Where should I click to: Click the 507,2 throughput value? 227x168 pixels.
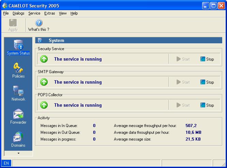pyautogui.click(x=191, y=126)
